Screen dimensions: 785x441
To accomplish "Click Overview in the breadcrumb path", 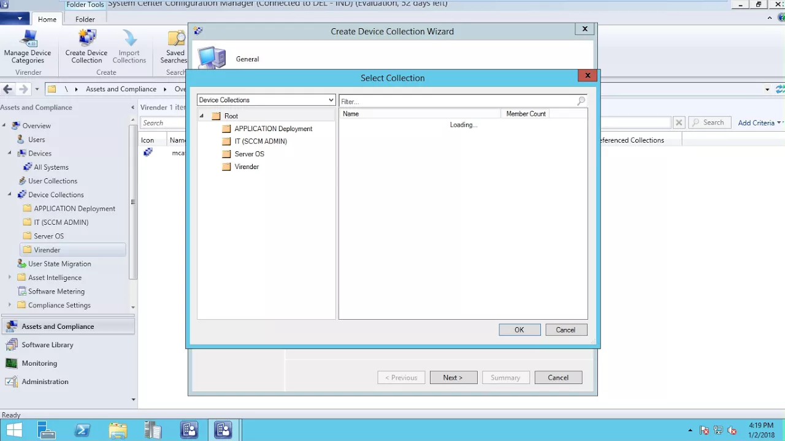I will pos(180,89).
